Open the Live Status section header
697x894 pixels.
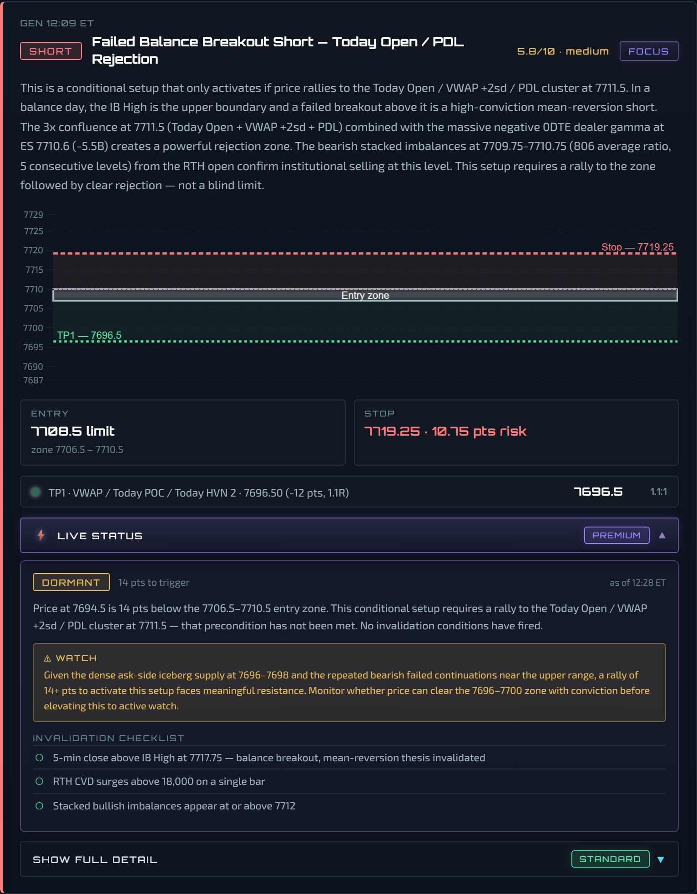coord(349,535)
